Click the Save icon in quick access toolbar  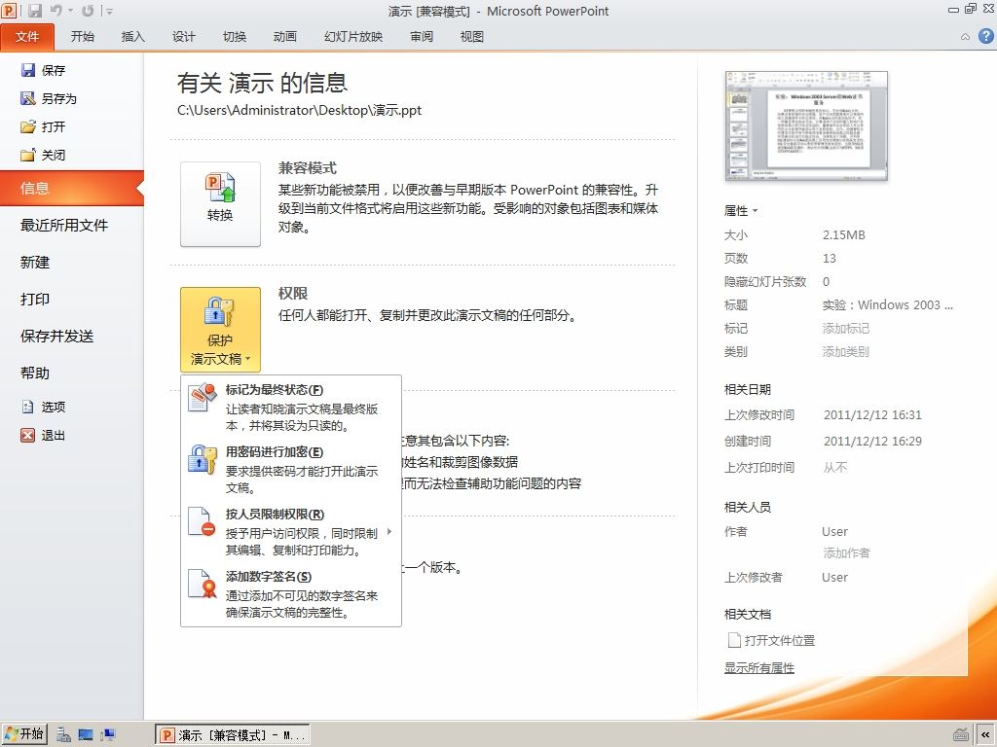point(35,11)
